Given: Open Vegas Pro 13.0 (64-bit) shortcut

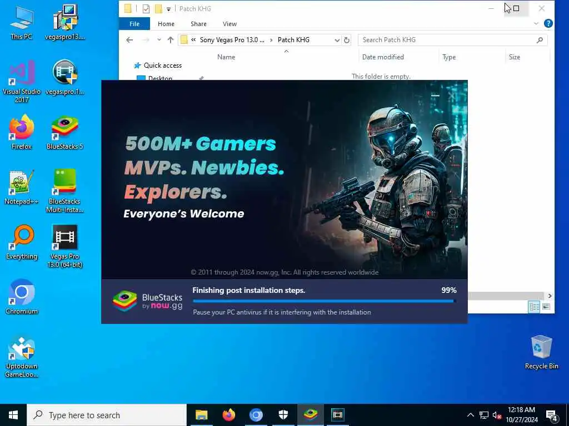Looking at the screenshot, I should 65,246.
